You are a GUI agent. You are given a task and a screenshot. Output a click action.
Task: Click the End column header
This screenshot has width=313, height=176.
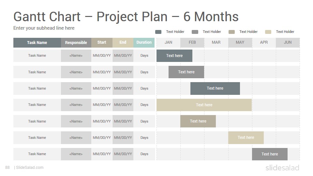(123, 42)
